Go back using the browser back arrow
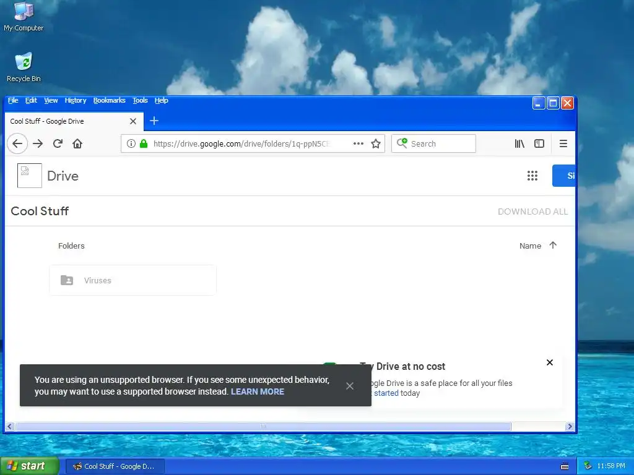This screenshot has height=475, width=634. click(17, 143)
